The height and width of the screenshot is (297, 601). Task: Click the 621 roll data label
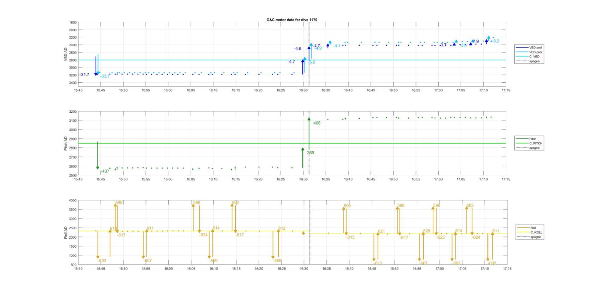(x=381, y=231)
